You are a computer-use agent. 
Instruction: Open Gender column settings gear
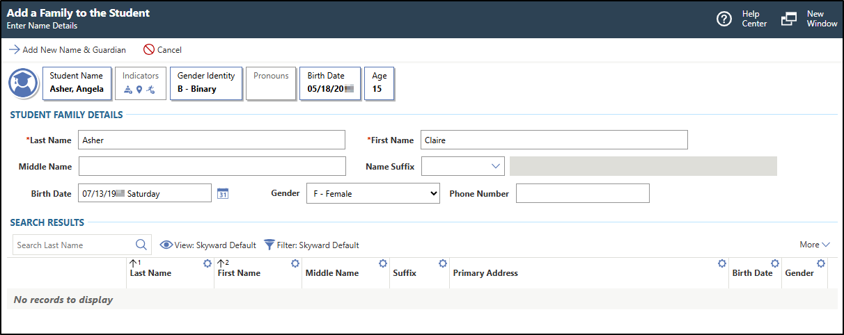coord(820,263)
